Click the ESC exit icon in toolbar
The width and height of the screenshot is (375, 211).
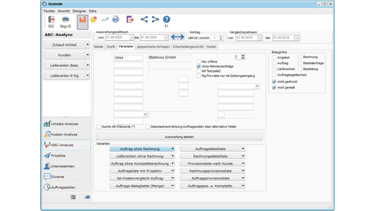click(51, 20)
